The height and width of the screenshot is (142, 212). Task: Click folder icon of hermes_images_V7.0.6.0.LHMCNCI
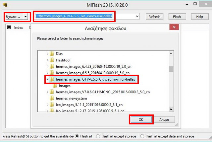point(52,92)
